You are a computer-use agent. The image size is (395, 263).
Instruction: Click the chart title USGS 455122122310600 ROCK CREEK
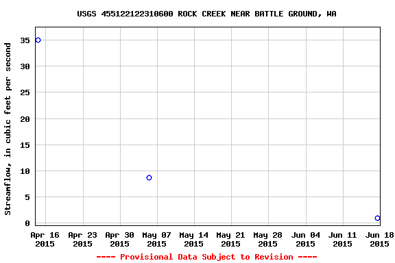coord(206,14)
